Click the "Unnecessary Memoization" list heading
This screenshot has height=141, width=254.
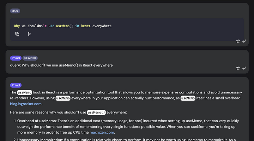38,140
